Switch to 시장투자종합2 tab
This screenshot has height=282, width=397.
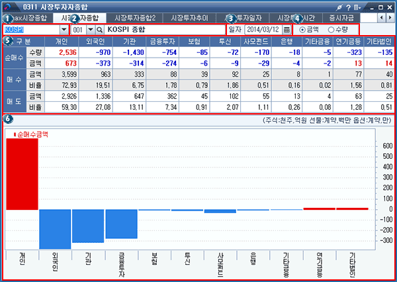[135, 18]
